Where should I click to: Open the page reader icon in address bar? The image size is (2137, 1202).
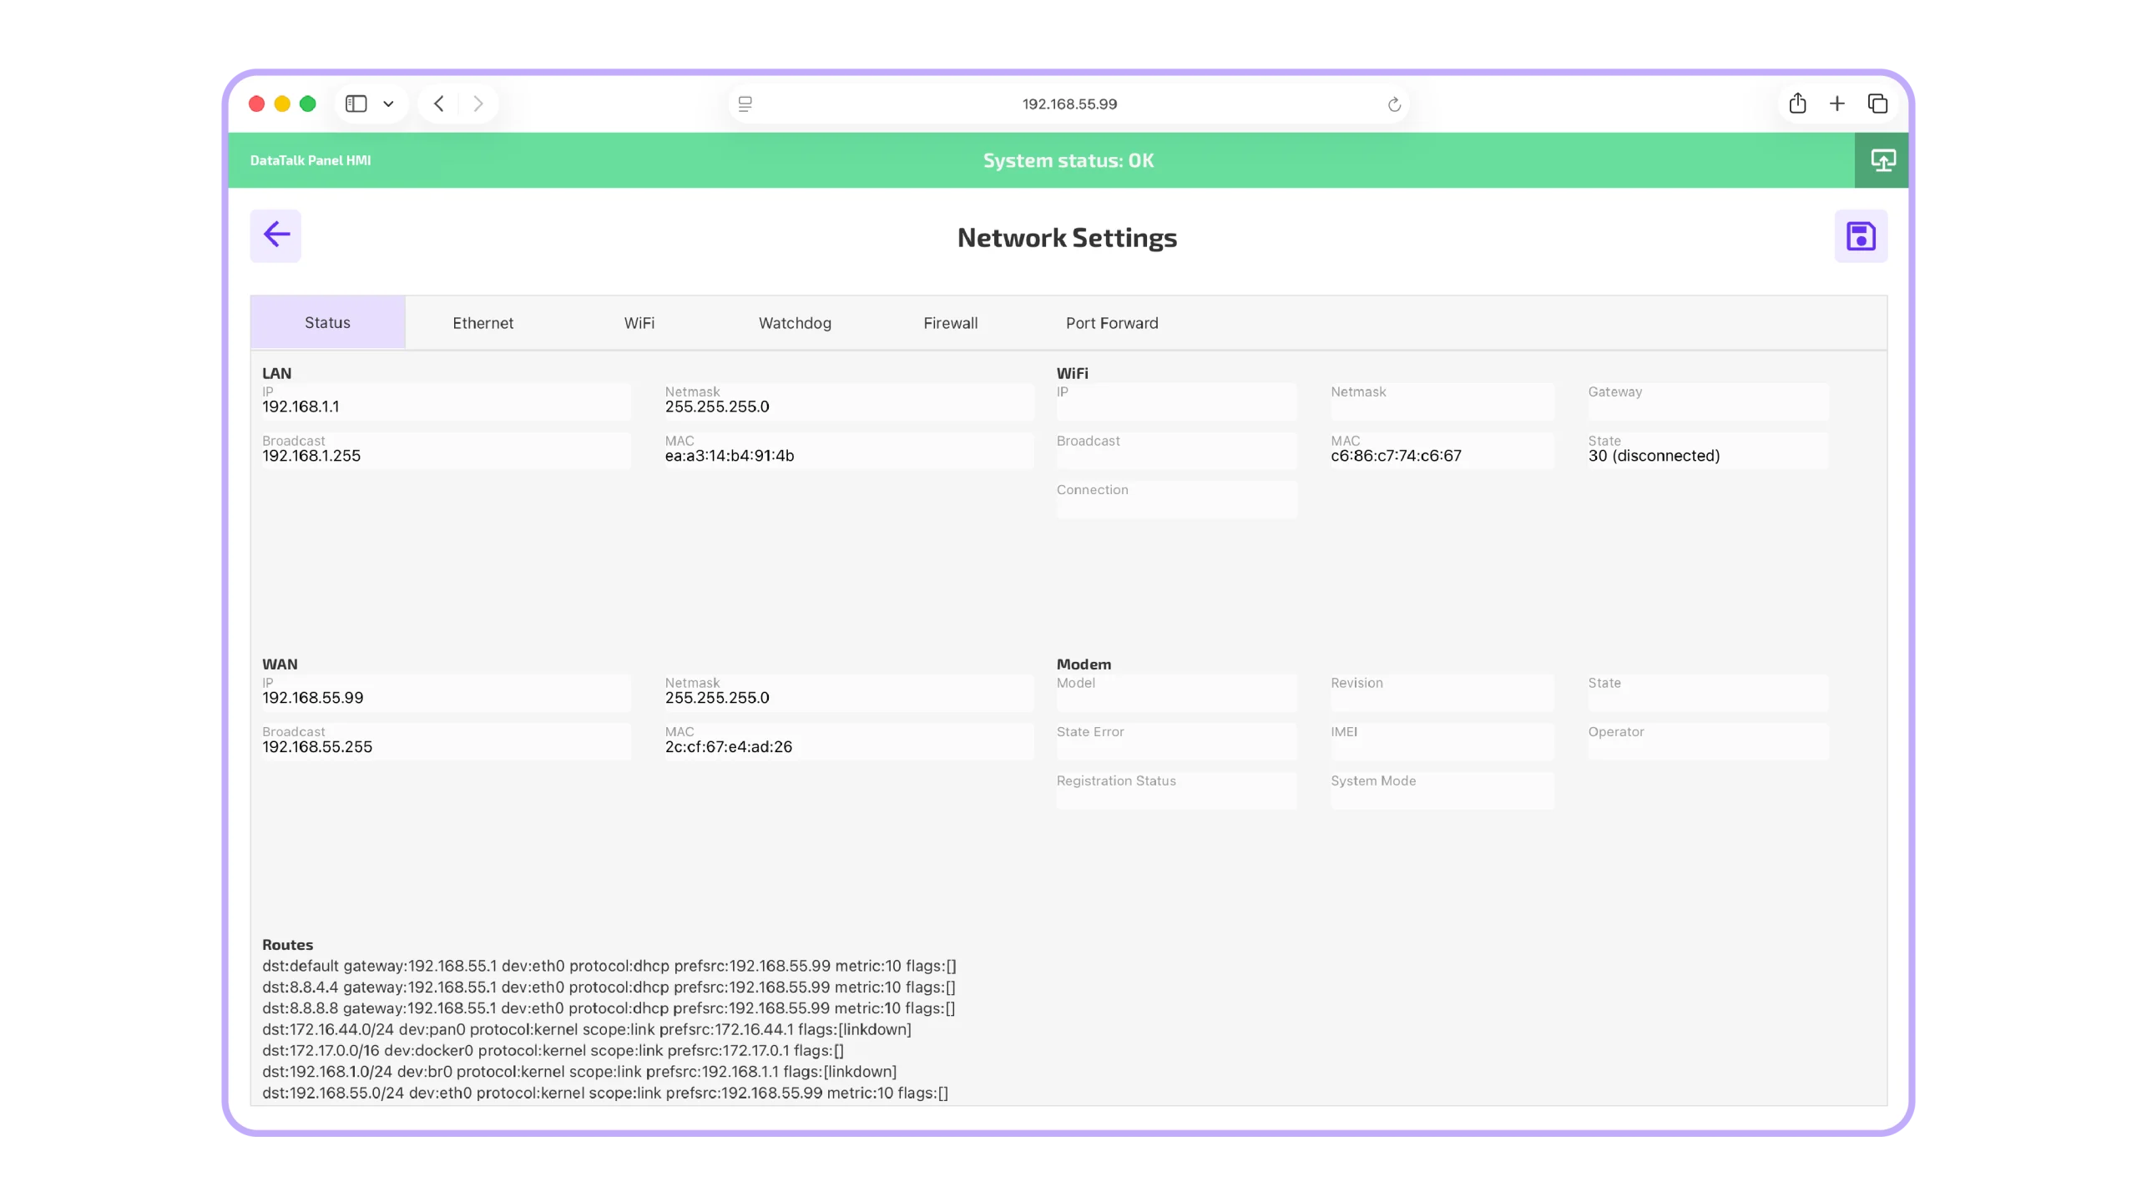point(745,104)
